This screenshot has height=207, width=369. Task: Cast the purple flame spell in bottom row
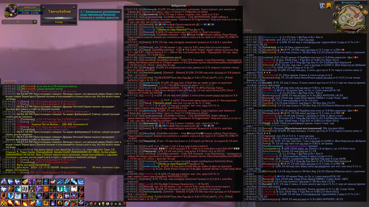[x=53, y=203]
